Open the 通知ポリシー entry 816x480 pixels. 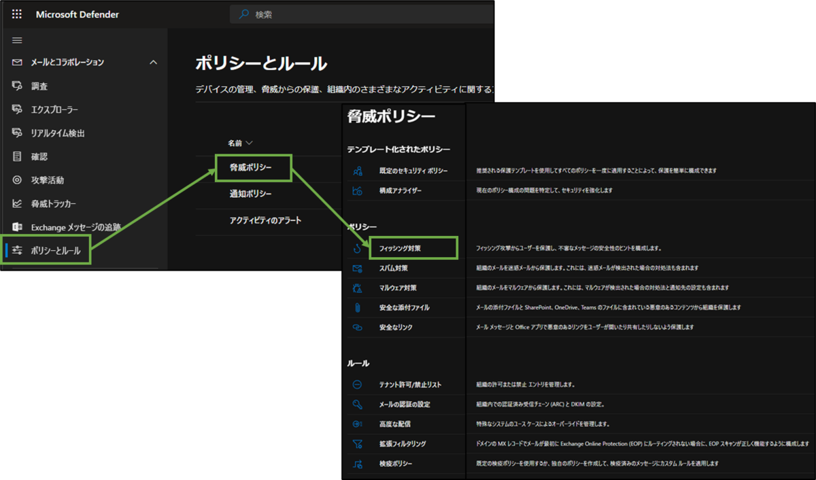click(251, 194)
